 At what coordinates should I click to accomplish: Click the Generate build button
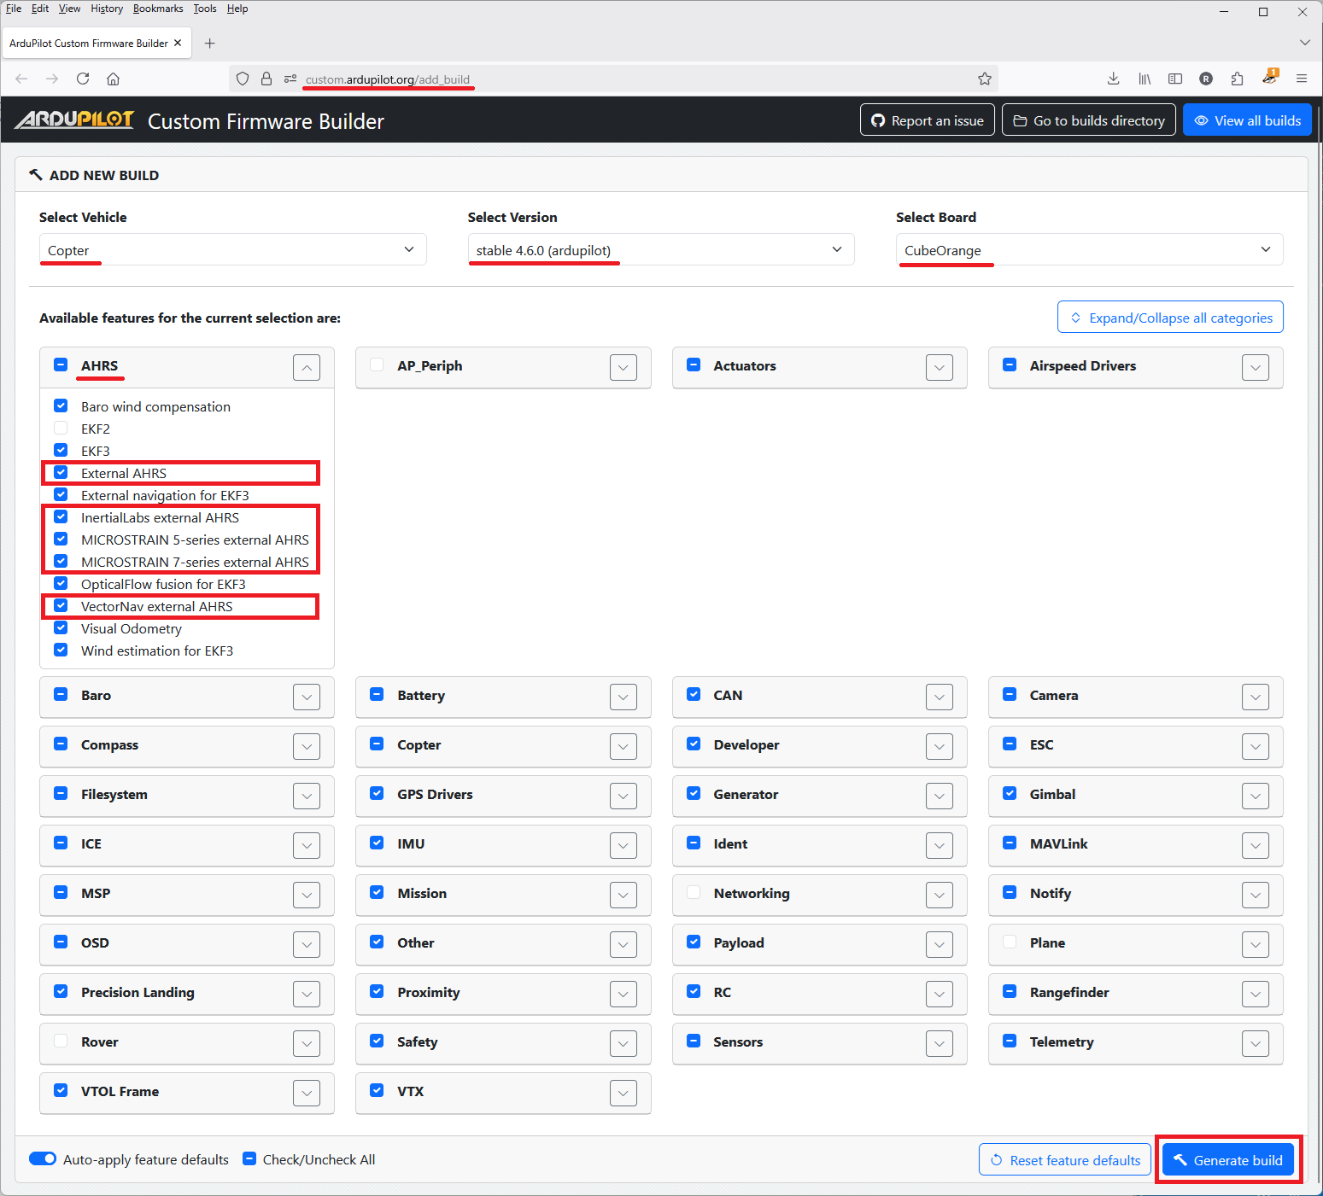1227,1160
